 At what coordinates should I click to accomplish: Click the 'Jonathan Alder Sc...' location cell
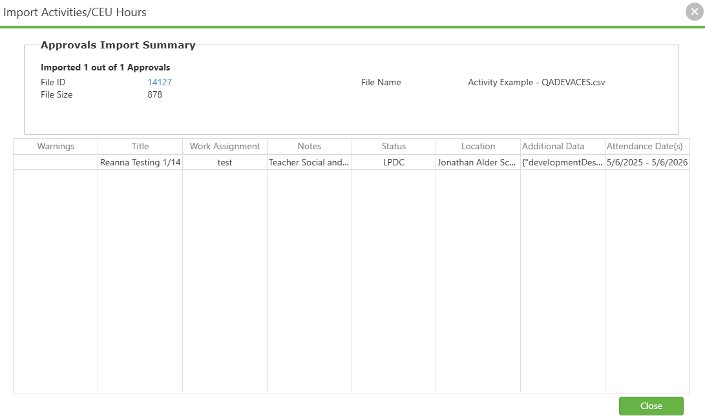click(x=478, y=162)
